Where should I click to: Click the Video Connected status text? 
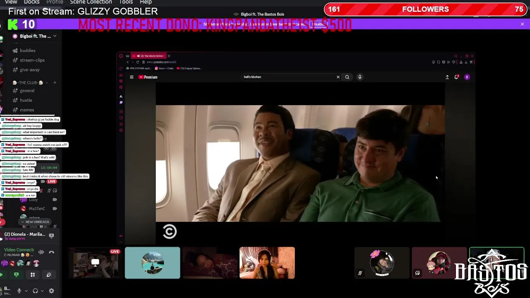pyautogui.click(x=19, y=250)
